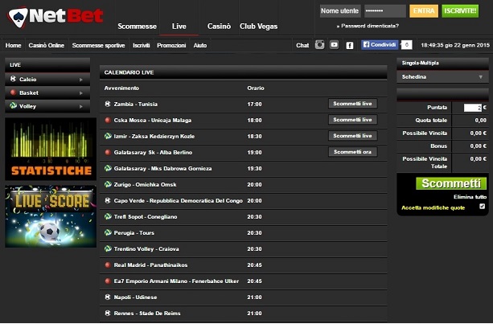
Task: Click Real Madrid - Panathinaikos match text
Action: point(150,265)
